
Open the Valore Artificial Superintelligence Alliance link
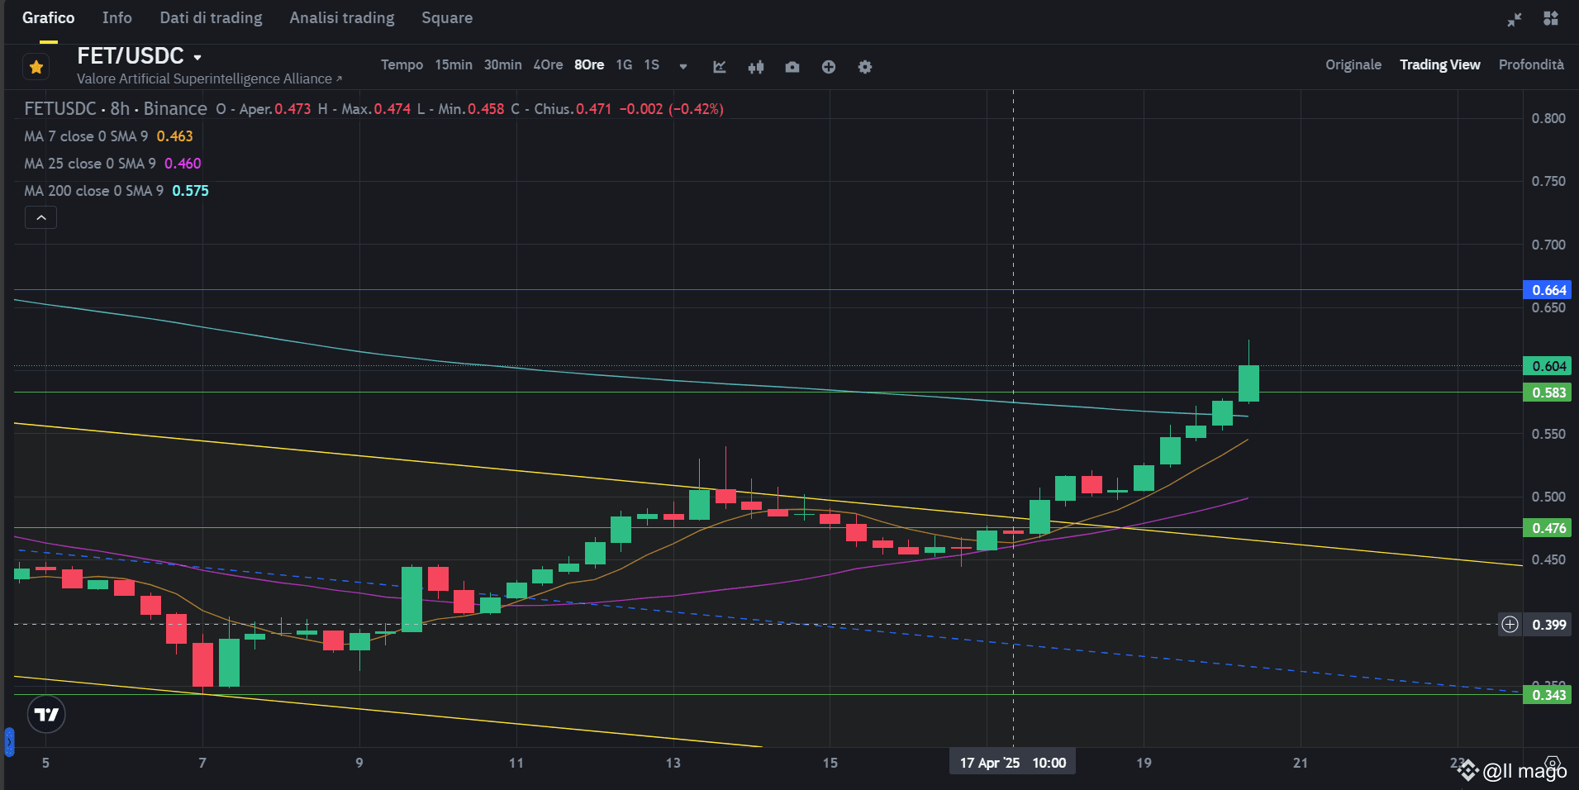pyautogui.click(x=207, y=79)
